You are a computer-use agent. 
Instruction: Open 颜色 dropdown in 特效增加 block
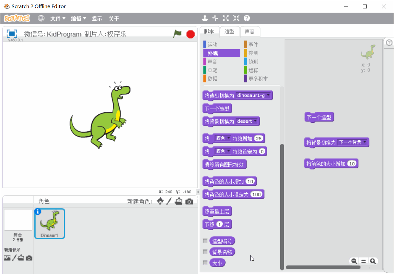click(x=223, y=138)
